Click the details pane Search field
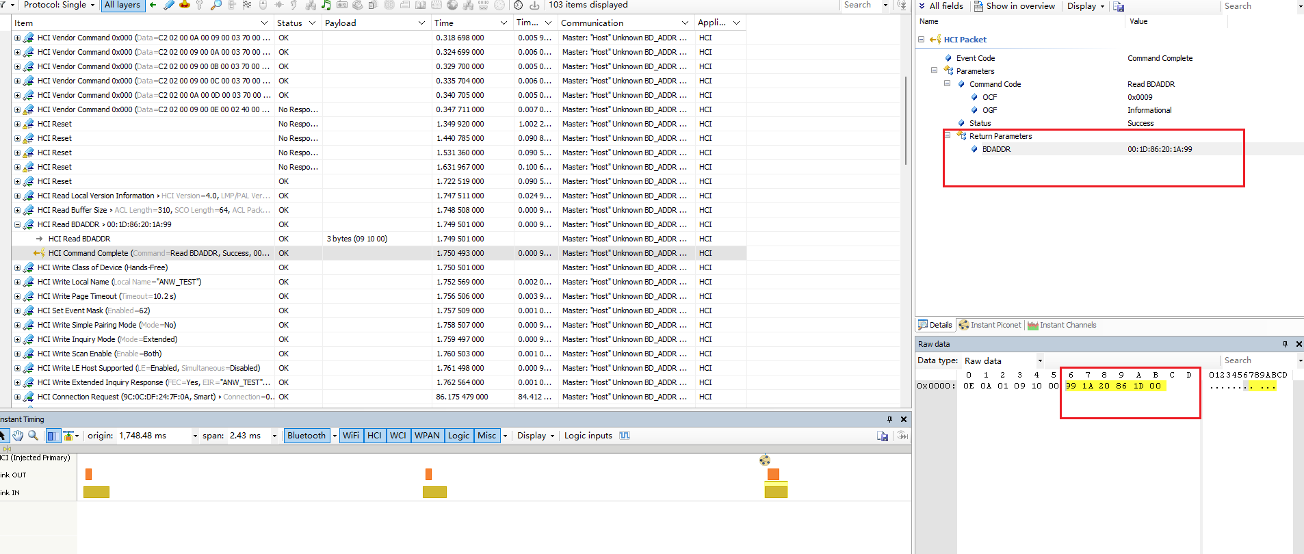1304x554 pixels. tap(1259, 6)
